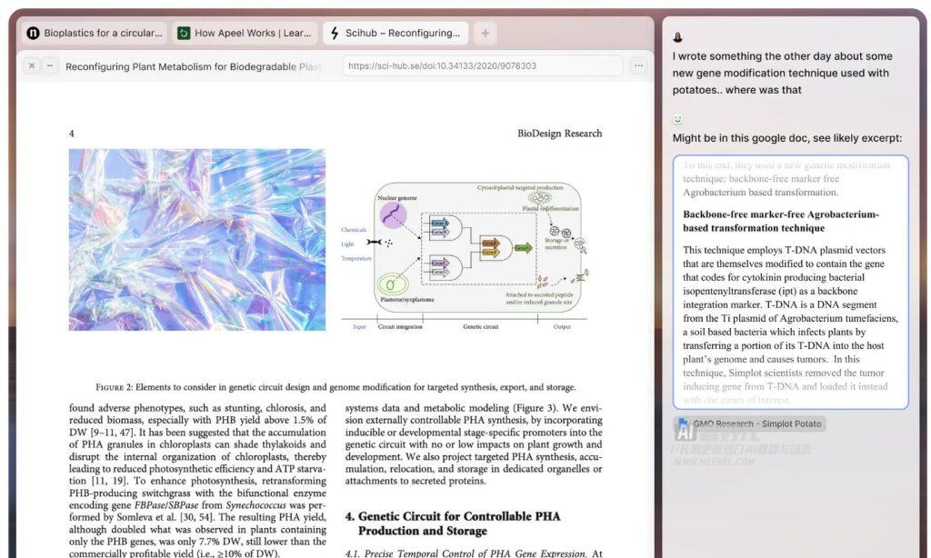
Task: Close the page with the X button
Action: [32, 66]
